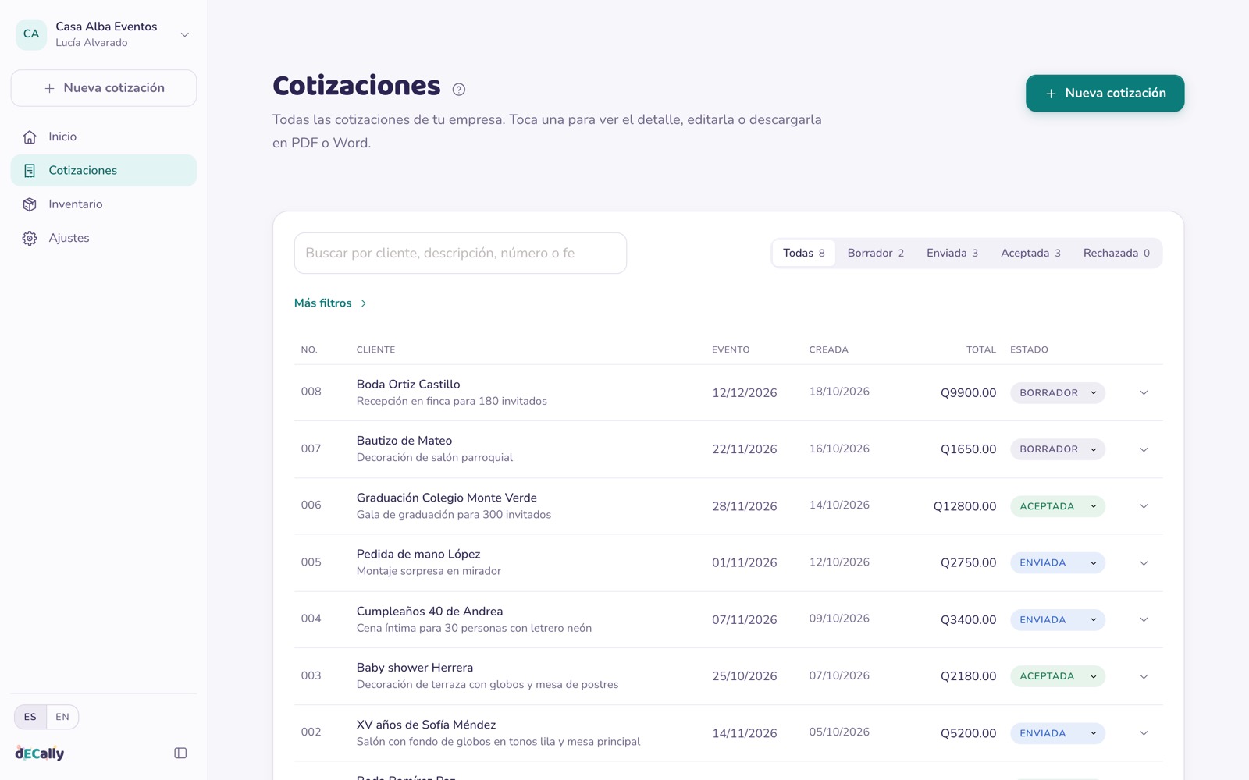The image size is (1249, 780).
Task: Expand row 002 with the chevron
Action: pyautogui.click(x=1144, y=733)
